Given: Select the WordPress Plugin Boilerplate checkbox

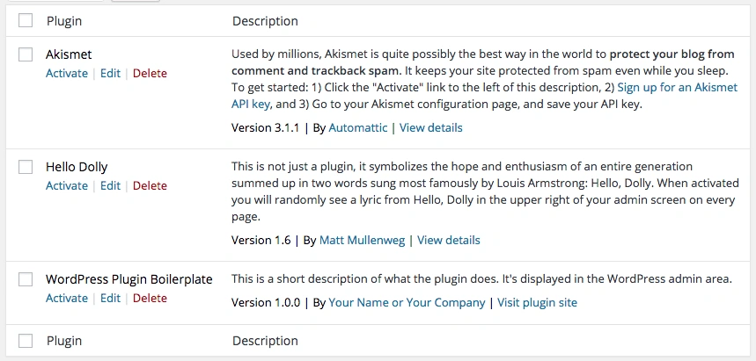Looking at the screenshot, I should (26, 279).
